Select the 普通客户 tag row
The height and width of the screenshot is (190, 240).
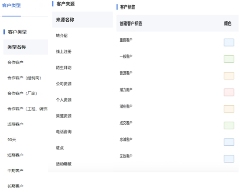click(x=177, y=73)
